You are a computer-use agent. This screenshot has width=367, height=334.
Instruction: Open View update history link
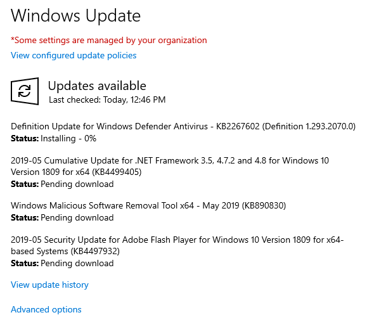[x=49, y=285]
